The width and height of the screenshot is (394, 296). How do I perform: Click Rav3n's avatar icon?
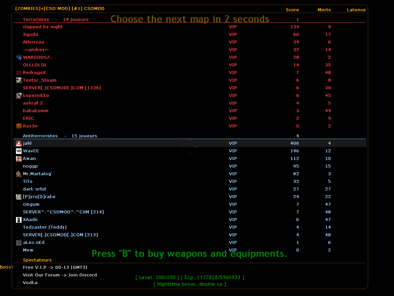tap(19, 126)
